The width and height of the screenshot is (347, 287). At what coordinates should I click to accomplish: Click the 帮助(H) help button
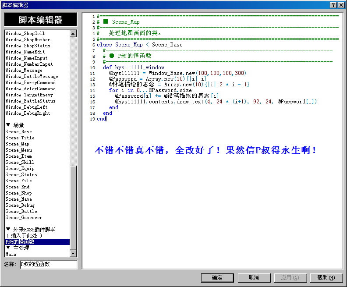click(x=326, y=278)
